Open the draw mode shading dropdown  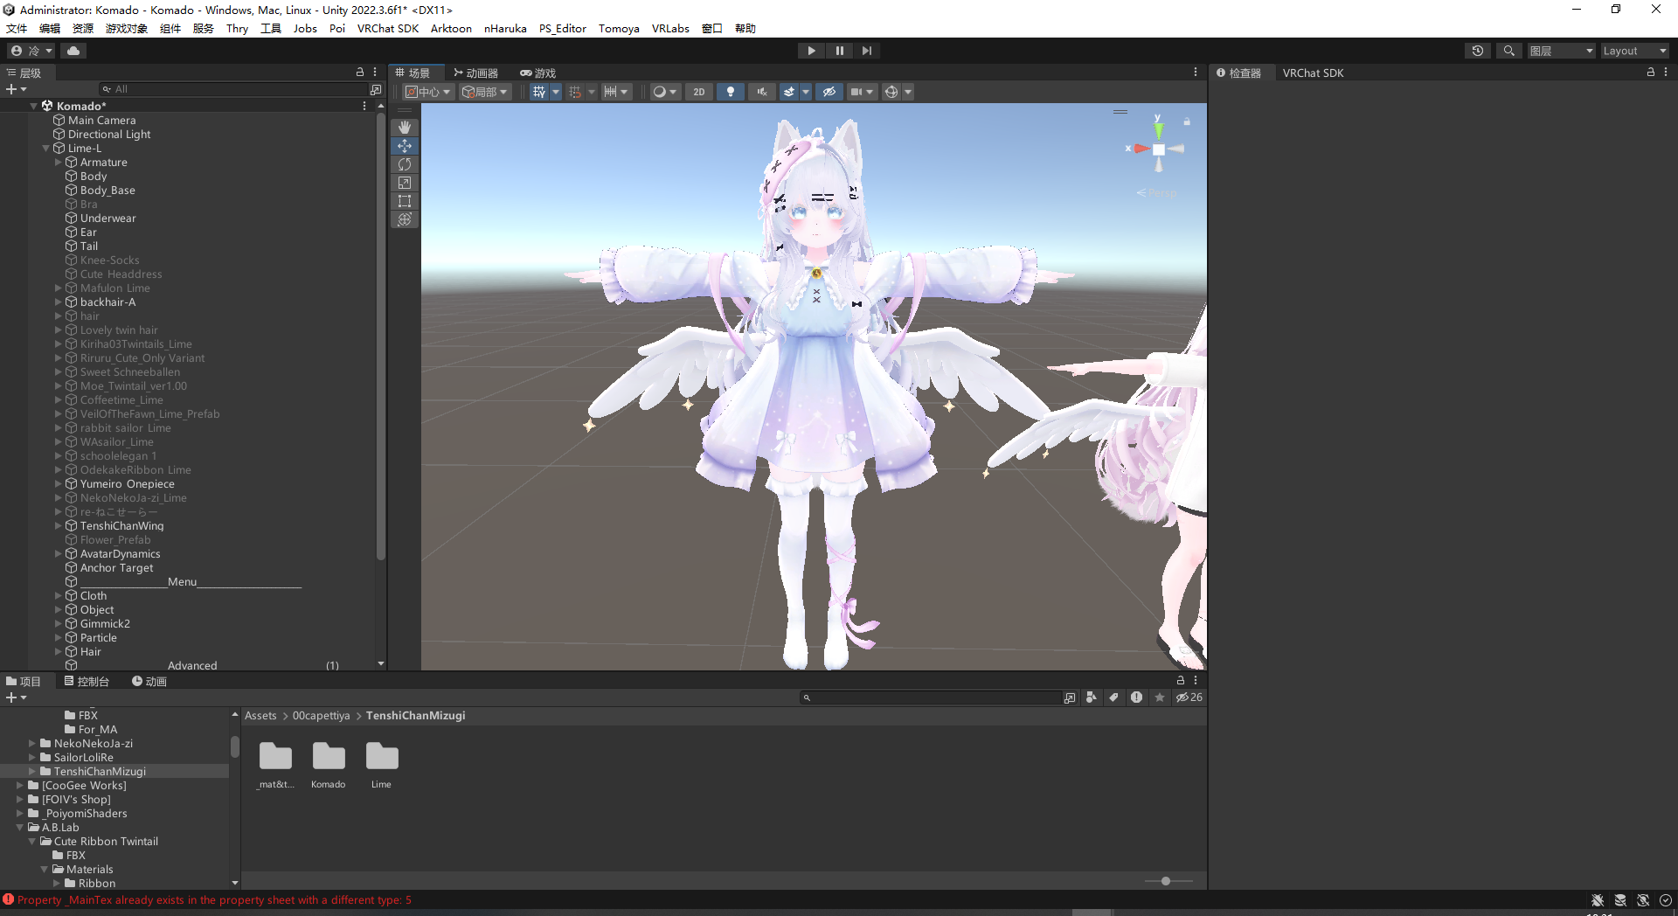coord(665,92)
